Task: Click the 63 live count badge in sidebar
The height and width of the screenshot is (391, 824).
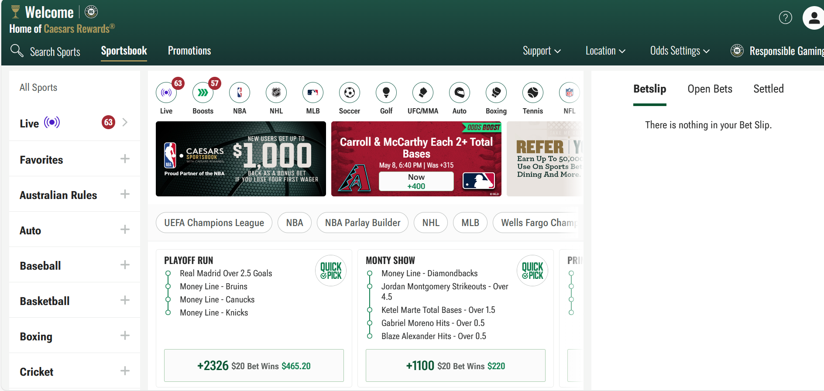Action: (x=108, y=122)
